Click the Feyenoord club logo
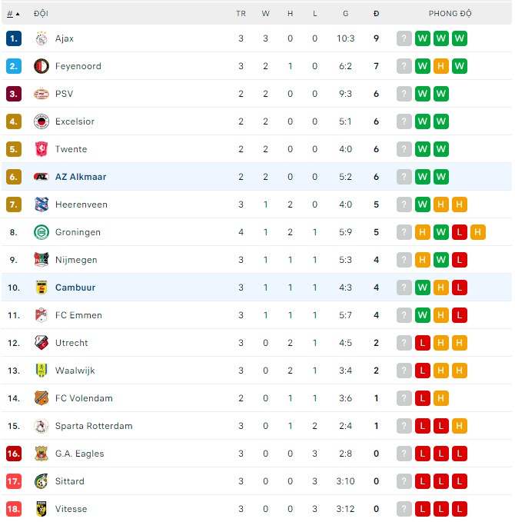The width and height of the screenshot is (515, 522). tap(42, 66)
